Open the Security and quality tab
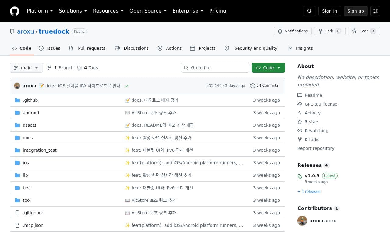This screenshot has height=232, width=390. click(251, 48)
